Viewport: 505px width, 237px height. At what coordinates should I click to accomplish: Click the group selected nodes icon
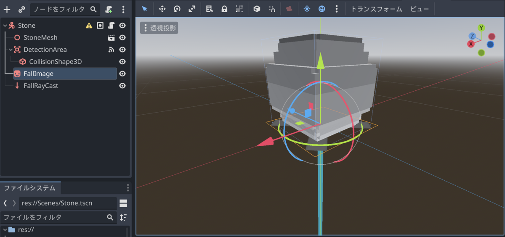coord(239,9)
